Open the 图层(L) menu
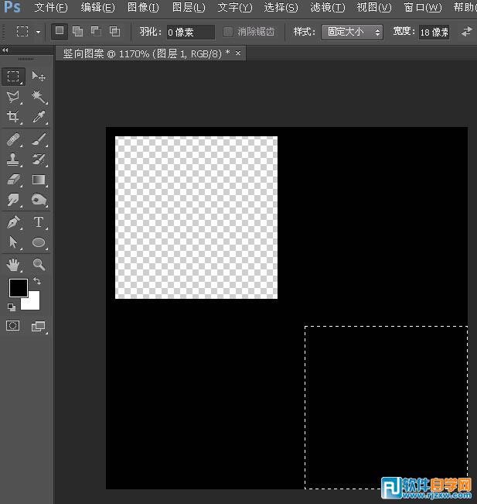 coord(189,7)
